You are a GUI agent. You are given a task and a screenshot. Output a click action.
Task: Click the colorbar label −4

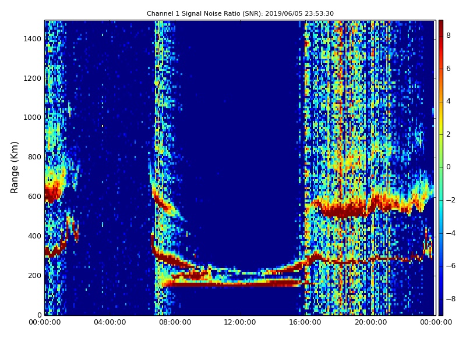click(x=451, y=233)
